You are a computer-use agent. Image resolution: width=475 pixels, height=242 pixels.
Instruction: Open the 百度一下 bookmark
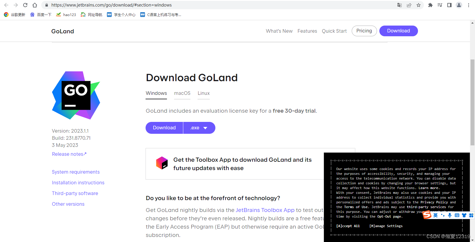tap(41, 15)
